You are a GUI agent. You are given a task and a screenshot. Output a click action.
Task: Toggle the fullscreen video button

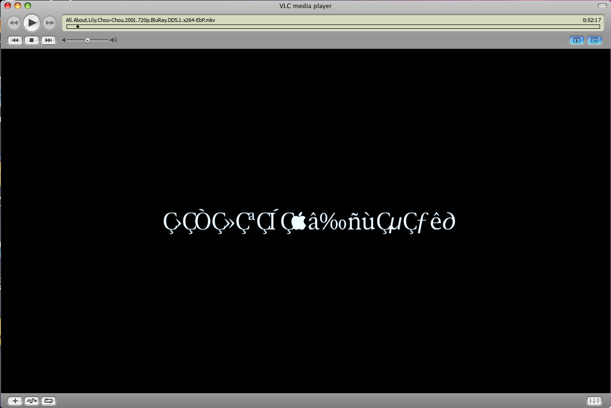pyautogui.click(x=577, y=40)
